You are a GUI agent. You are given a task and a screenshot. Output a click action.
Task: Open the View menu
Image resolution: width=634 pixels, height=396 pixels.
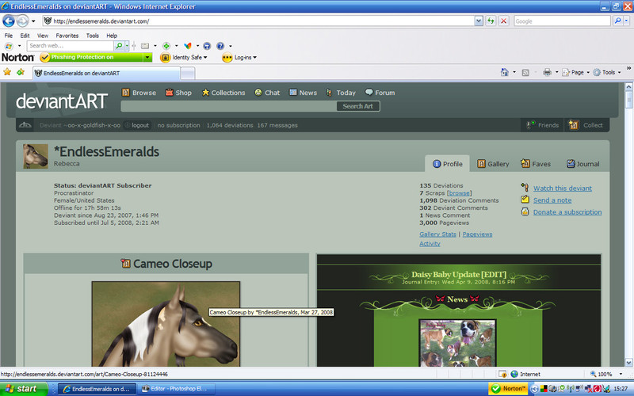click(43, 36)
